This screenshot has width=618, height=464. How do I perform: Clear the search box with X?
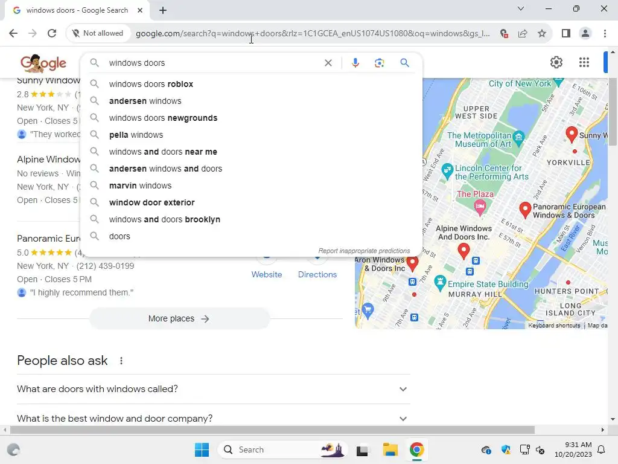tap(328, 63)
